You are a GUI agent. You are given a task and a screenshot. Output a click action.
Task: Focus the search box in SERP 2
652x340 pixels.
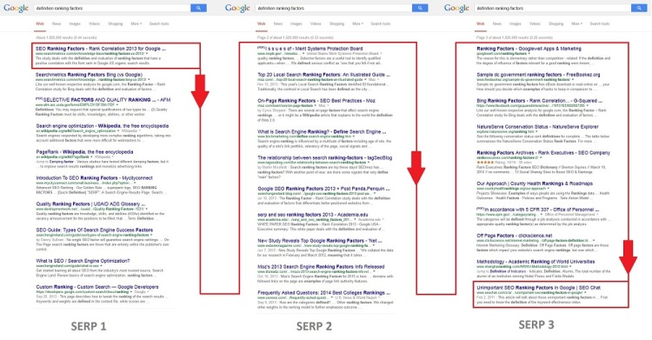[x=334, y=8]
